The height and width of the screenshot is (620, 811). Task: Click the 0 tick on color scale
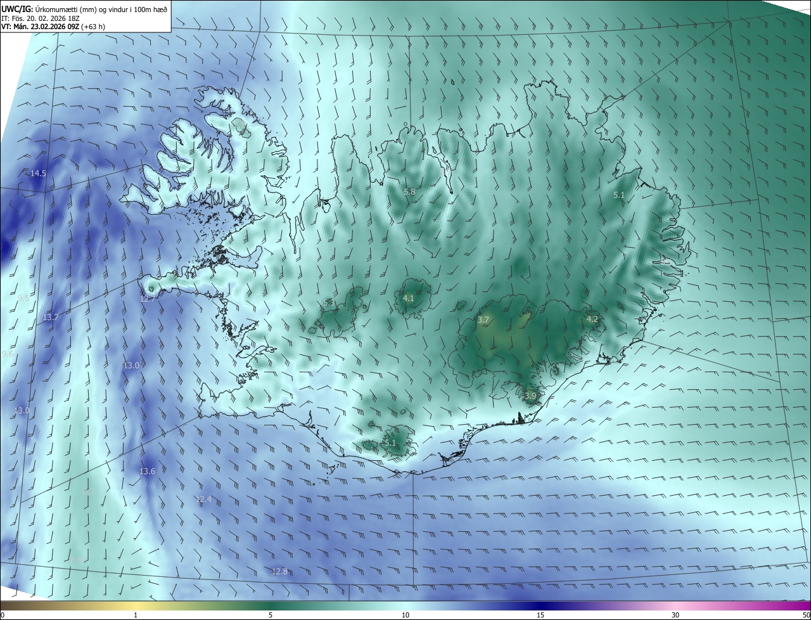(x=3, y=615)
